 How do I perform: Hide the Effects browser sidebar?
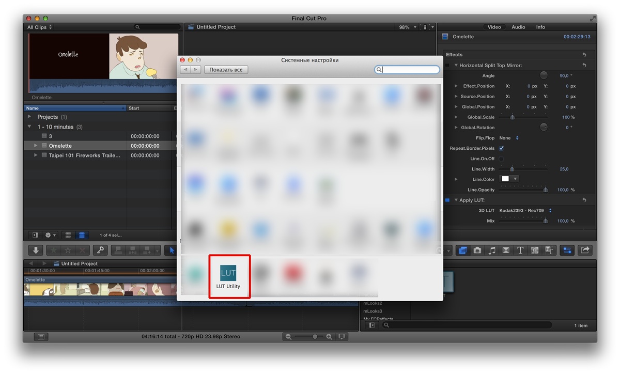371,325
